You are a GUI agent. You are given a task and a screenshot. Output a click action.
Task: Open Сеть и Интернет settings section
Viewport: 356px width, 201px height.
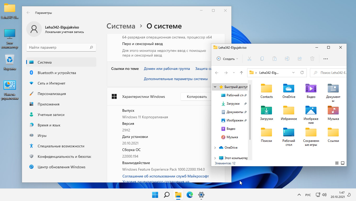(x=51, y=83)
